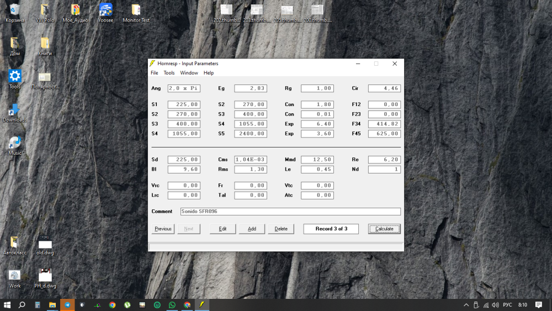Image resolution: width=552 pixels, height=311 pixels.
Task: Open the Автокласс desktop folder
Action: 14,245
